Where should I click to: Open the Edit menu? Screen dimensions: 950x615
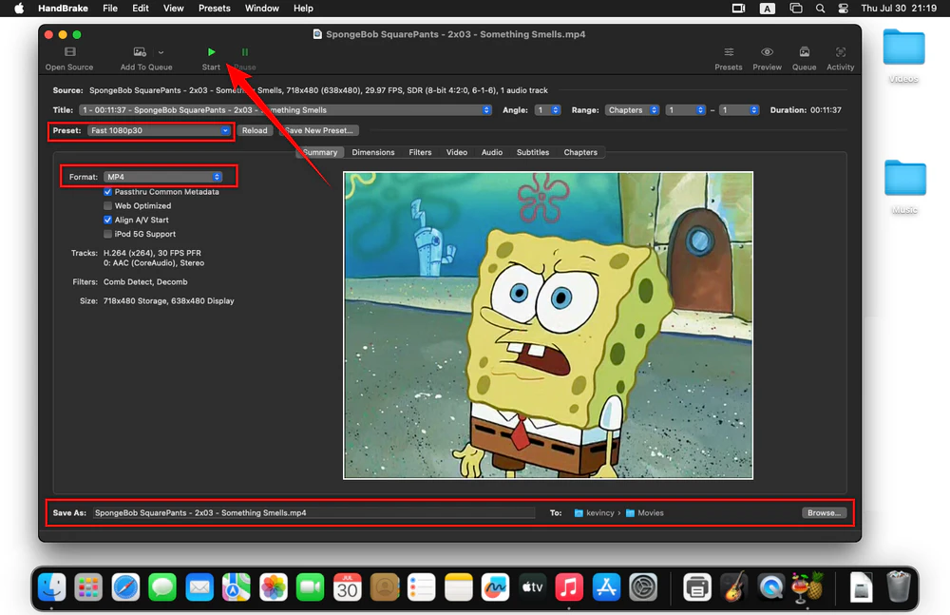pyautogui.click(x=141, y=9)
